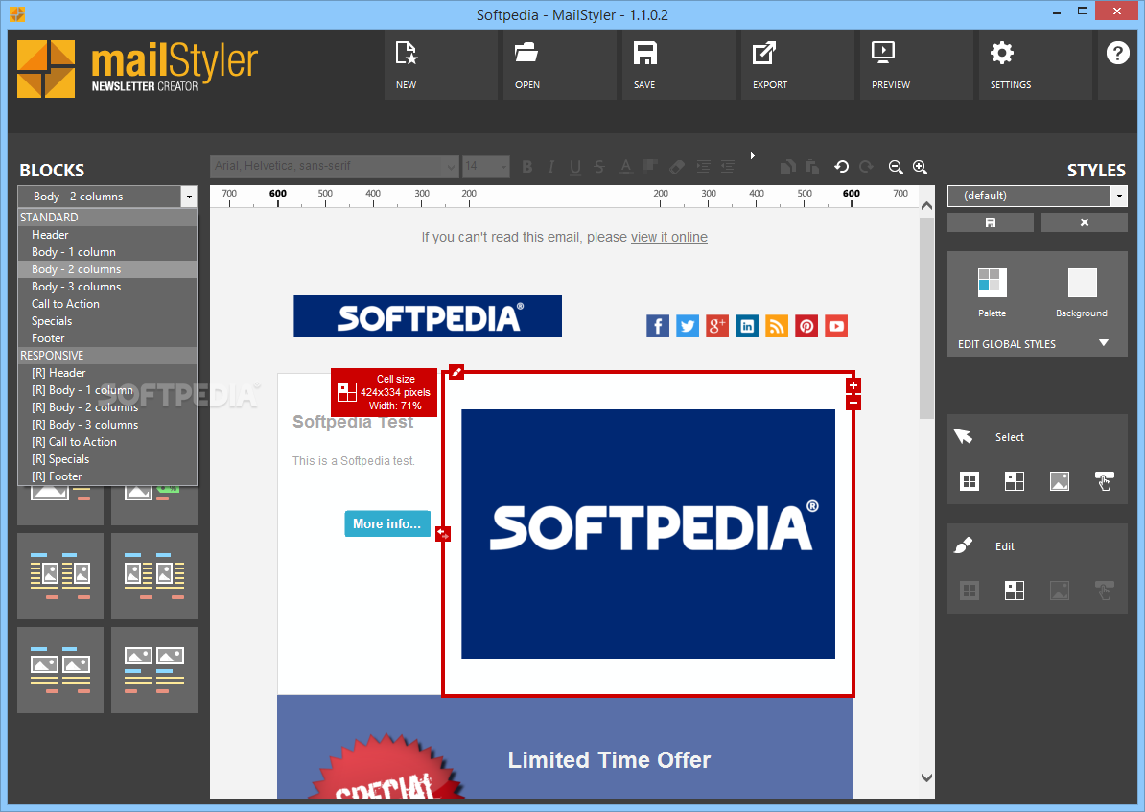Choose the select cell icon

[x=1015, y=481]
